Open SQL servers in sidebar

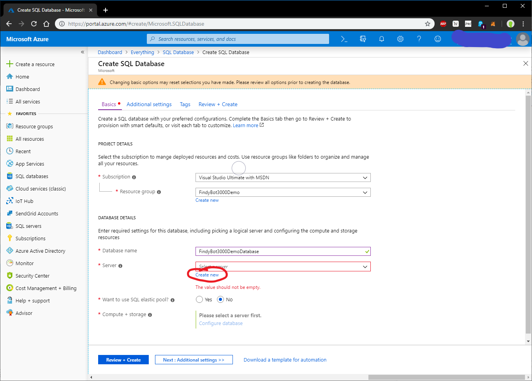point(28,226)
